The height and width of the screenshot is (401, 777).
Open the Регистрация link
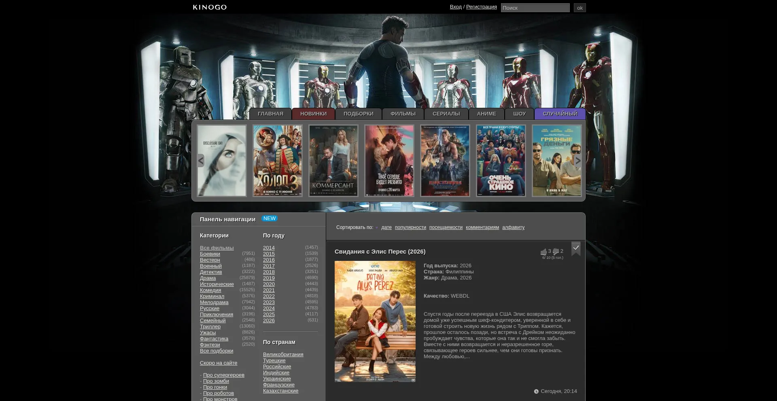coord(482,7)
